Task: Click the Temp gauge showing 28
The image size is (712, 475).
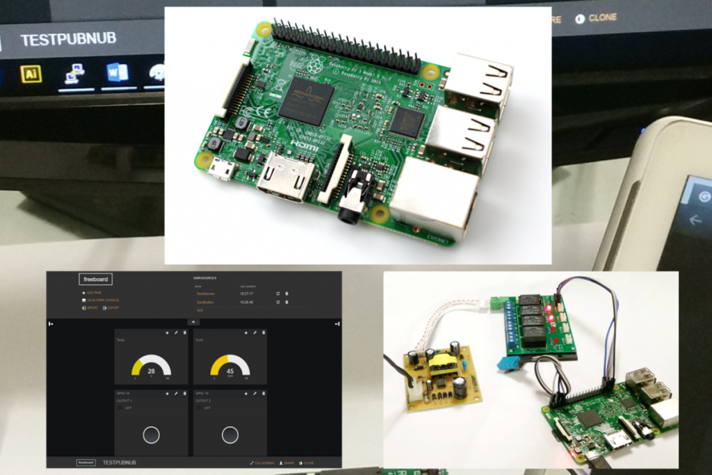Action: pos(151,367)
